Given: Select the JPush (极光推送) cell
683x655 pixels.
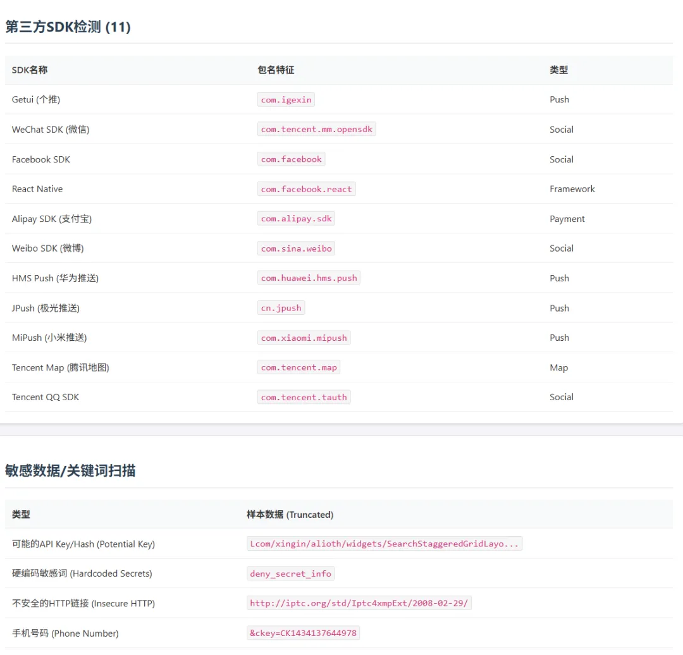Looking at the screenshot, I should pos(46,309).
